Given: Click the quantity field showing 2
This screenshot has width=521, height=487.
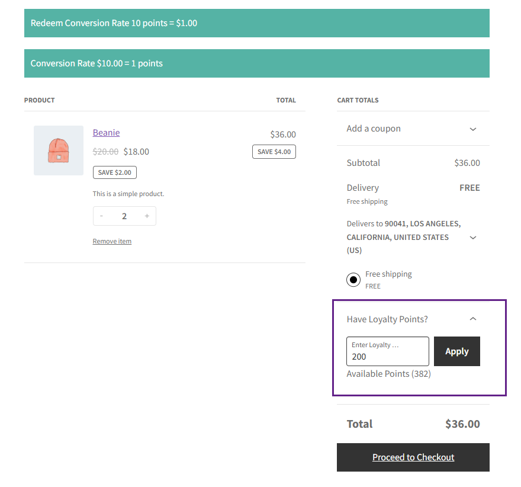Looking at the screenshot, I should (x=124, y=216).
